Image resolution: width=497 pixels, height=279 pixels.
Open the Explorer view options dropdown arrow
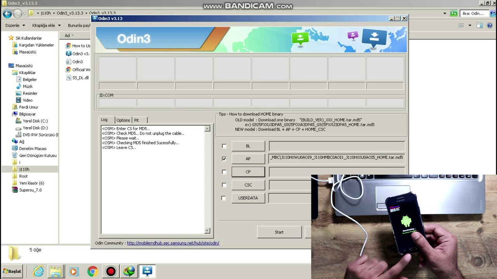pyautogui.click(x=470, y=26)
